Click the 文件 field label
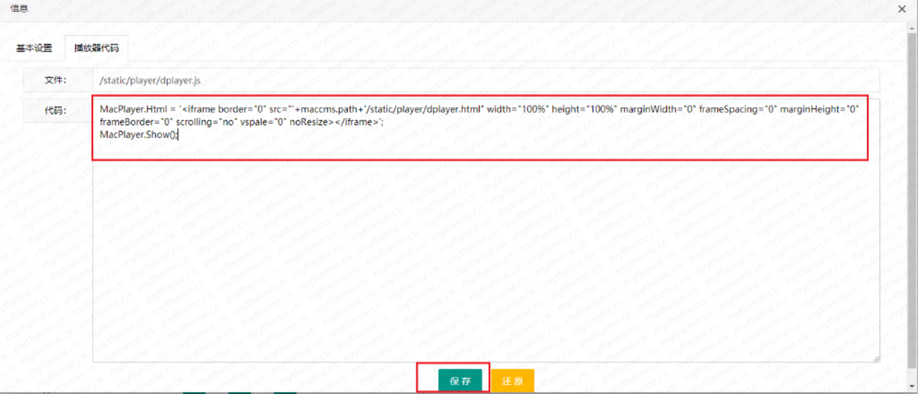This screenshot has height=394, width=918. (x=55, y=80)
